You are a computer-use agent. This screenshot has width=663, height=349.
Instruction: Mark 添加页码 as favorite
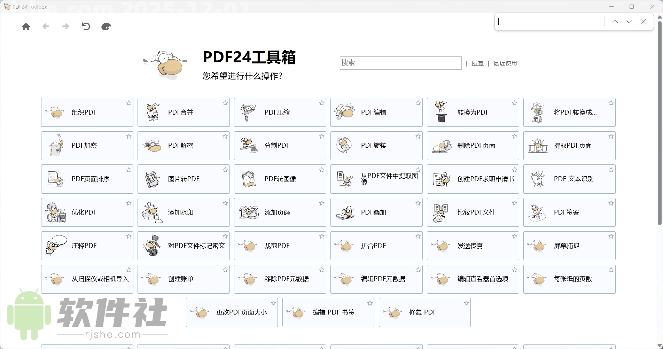click(321, 203)
